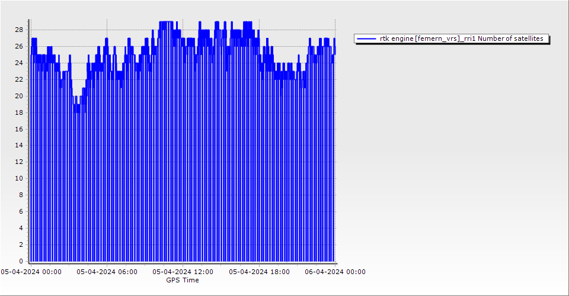This screenshot has width=569, height=296.
Task: Click the legend text 'Number of satellites'
Action: tap(510, 38)
